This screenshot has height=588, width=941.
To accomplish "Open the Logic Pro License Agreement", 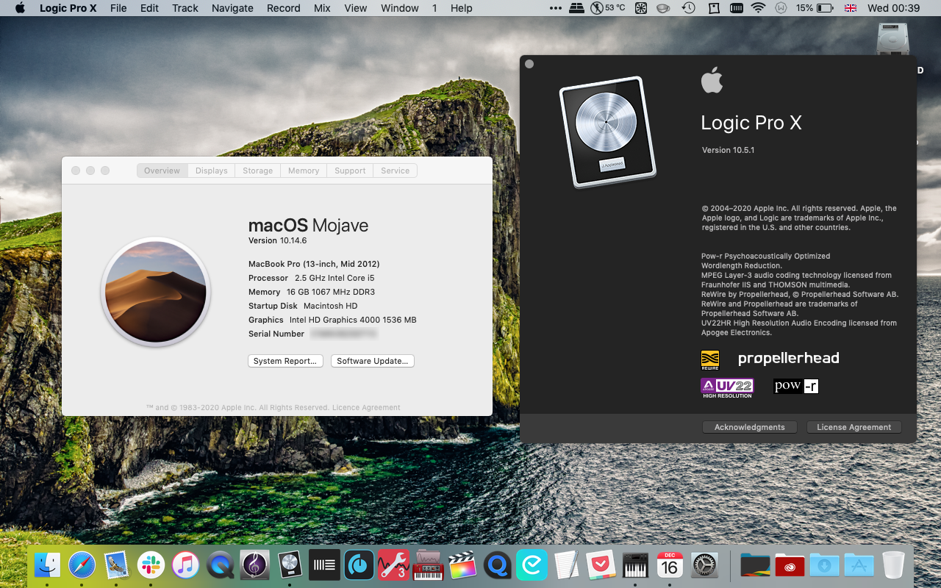I will 854,427.
